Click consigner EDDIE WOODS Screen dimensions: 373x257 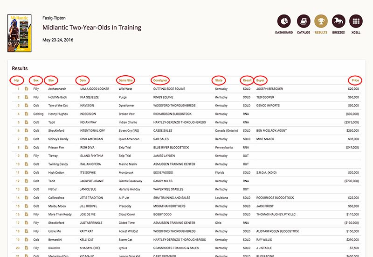[163, 172]
